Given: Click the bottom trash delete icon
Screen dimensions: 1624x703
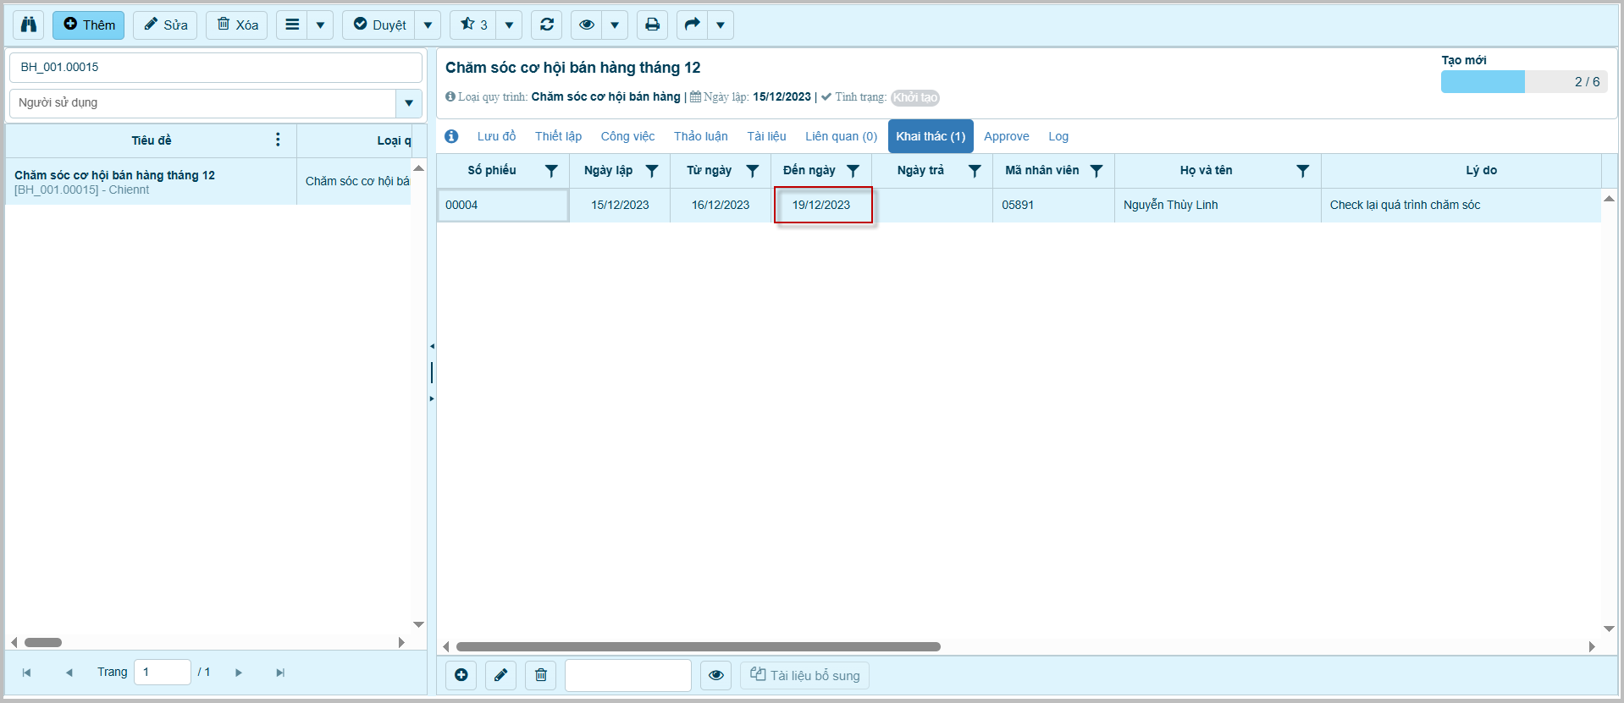Looking at the screenshot, I should pyautogui.click(x=541, y=675).
